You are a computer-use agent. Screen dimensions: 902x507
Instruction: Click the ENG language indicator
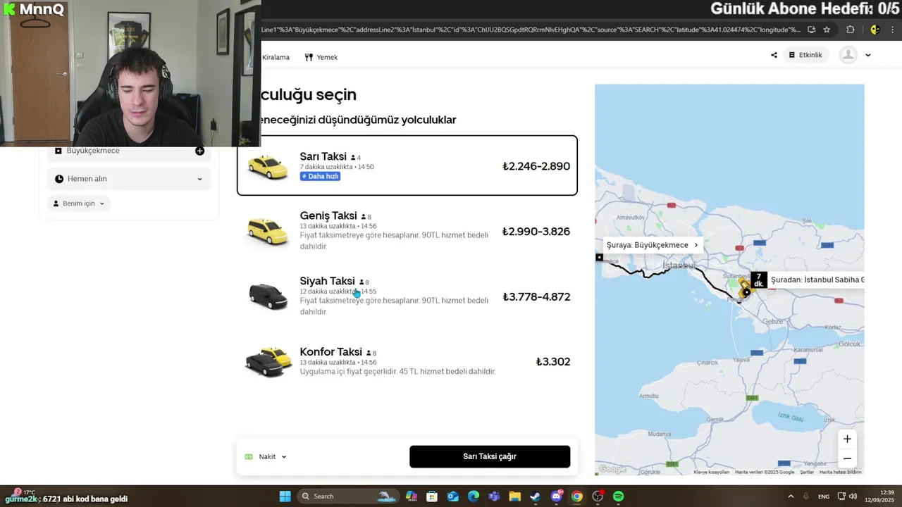823,496
